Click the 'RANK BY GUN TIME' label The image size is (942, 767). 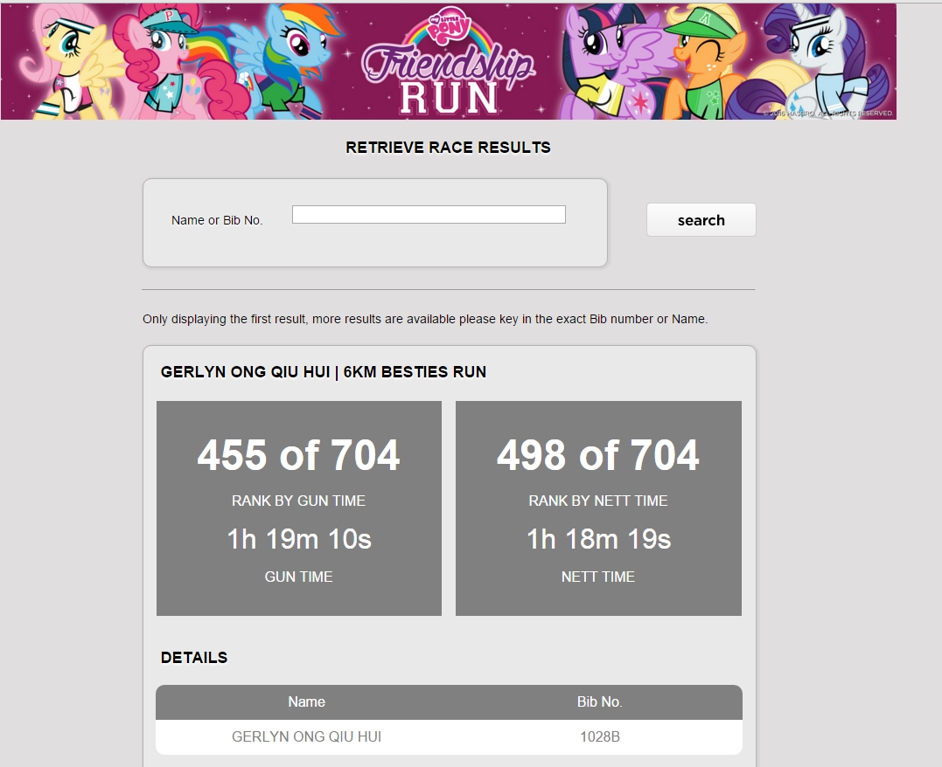tap(298, 501)
